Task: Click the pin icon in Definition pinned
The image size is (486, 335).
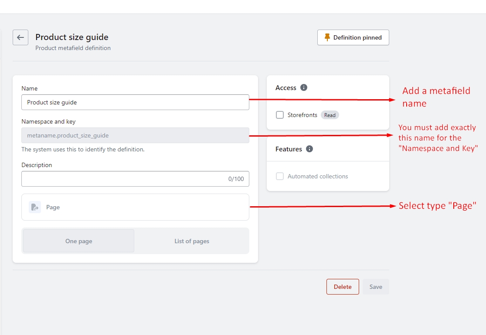Action: (x=327, y=37)
